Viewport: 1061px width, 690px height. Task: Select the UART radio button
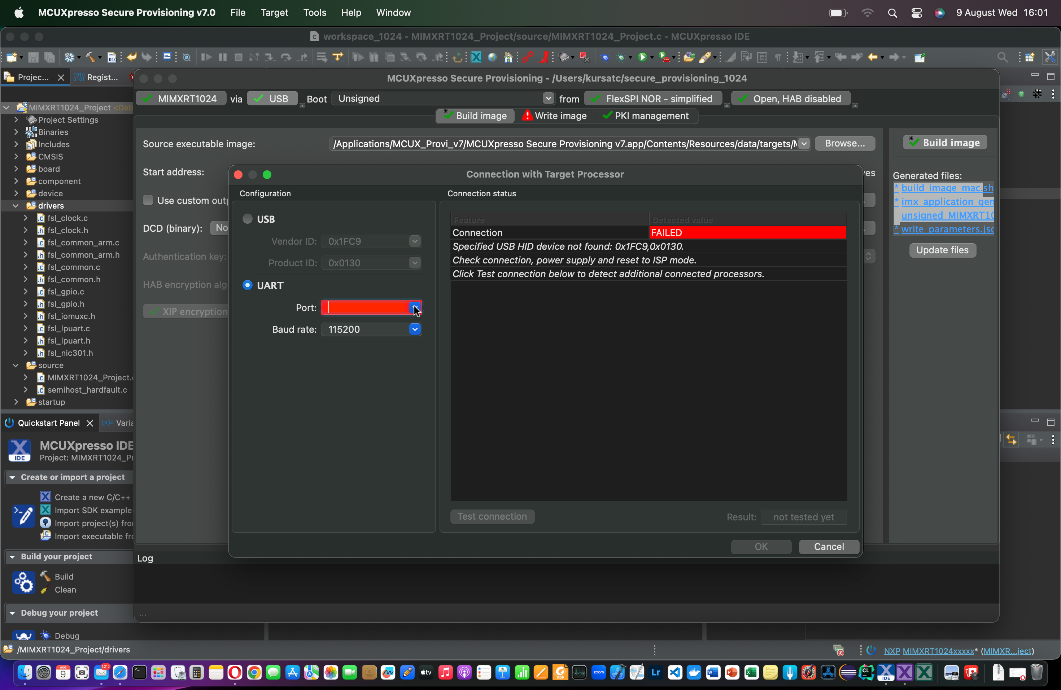(x=248, y=285)
